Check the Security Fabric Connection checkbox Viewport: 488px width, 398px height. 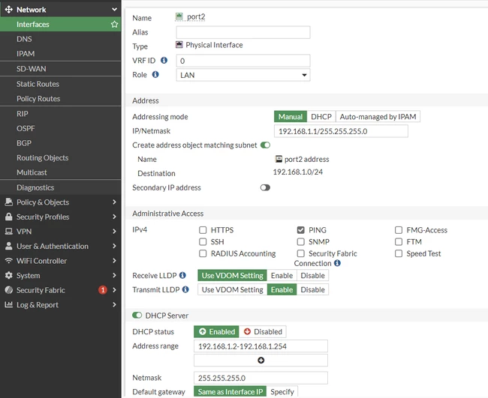(300, 253)
